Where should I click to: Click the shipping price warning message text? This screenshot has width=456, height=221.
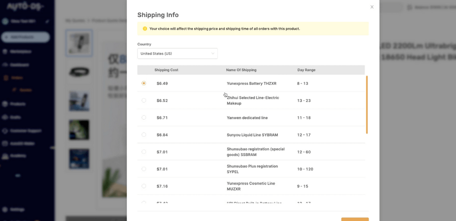[x=224, y=29]
